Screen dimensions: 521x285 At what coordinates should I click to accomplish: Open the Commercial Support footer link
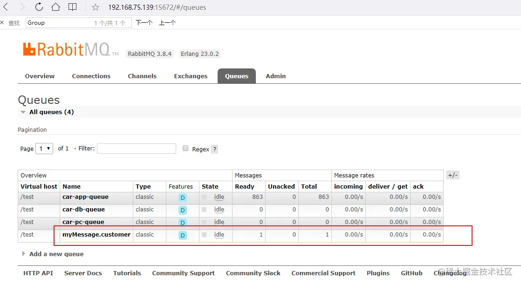[323, 273]
